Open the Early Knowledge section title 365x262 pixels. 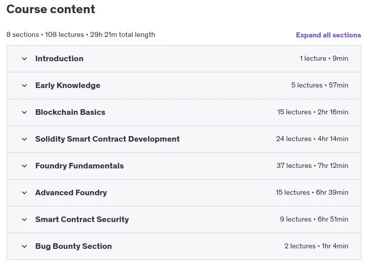[x=68, y=85]
